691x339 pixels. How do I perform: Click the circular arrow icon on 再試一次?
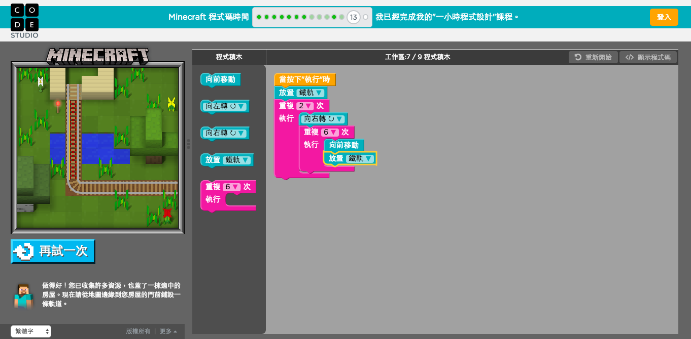[x=23, y=251]
